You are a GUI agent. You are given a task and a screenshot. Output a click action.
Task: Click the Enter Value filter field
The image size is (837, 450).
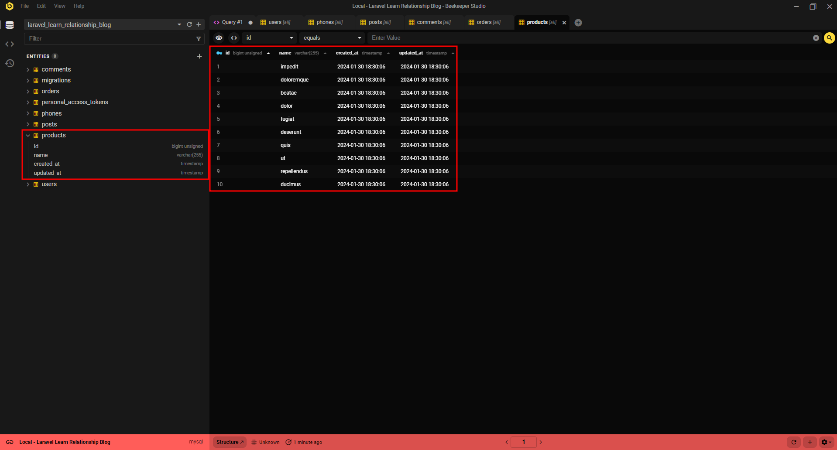point(589,38)
